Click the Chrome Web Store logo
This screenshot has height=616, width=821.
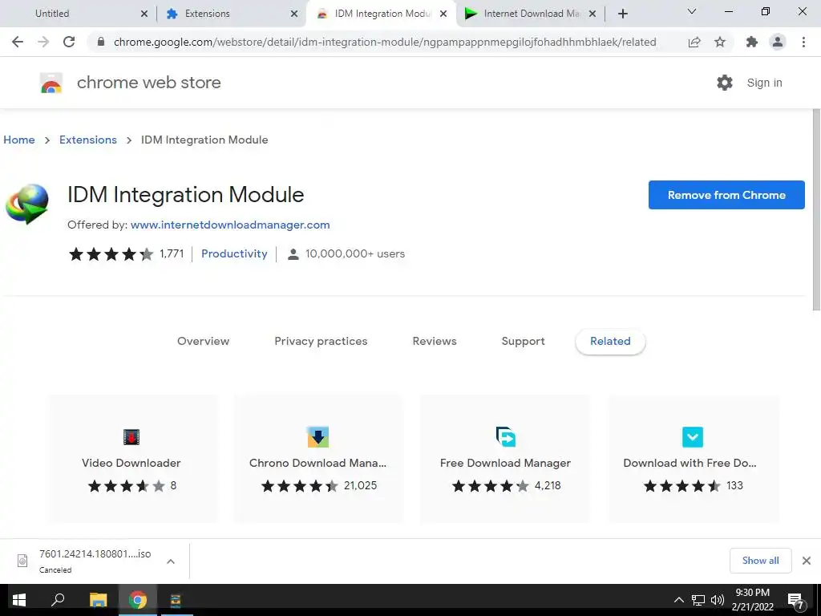(x=51, y=83)
